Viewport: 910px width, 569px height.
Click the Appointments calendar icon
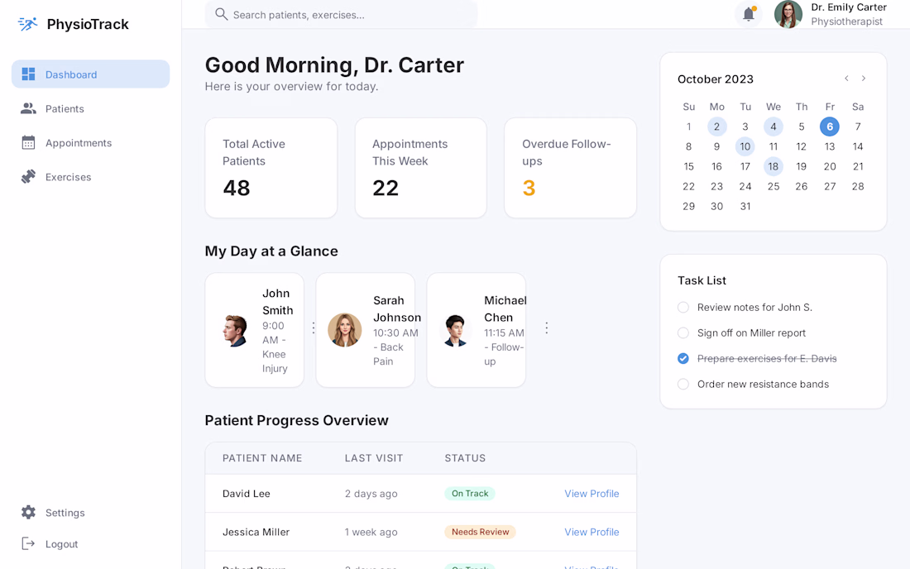(x=28, y=143)
